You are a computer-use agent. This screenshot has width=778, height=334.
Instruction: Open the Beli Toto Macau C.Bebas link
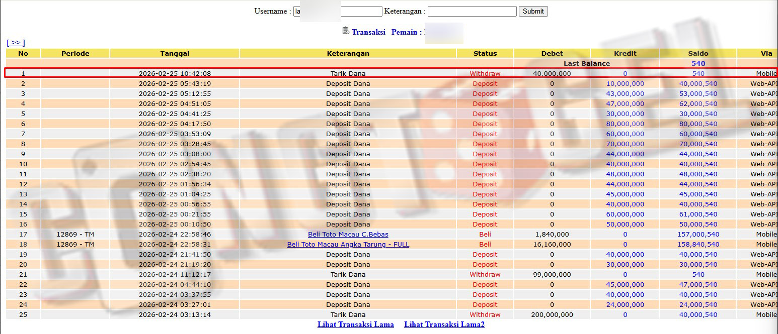[x=348, y=235]
